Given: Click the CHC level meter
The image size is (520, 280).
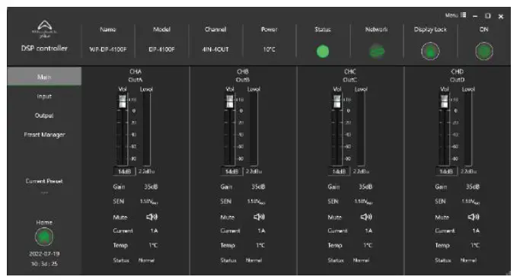Looking at the screenshot, I should 361,129.
